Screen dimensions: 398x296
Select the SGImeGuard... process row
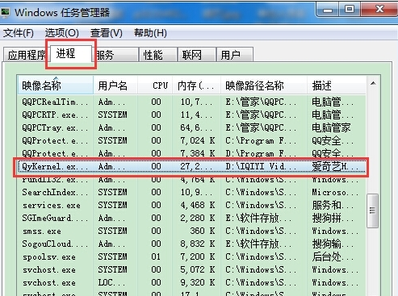[x=191, y=218]
